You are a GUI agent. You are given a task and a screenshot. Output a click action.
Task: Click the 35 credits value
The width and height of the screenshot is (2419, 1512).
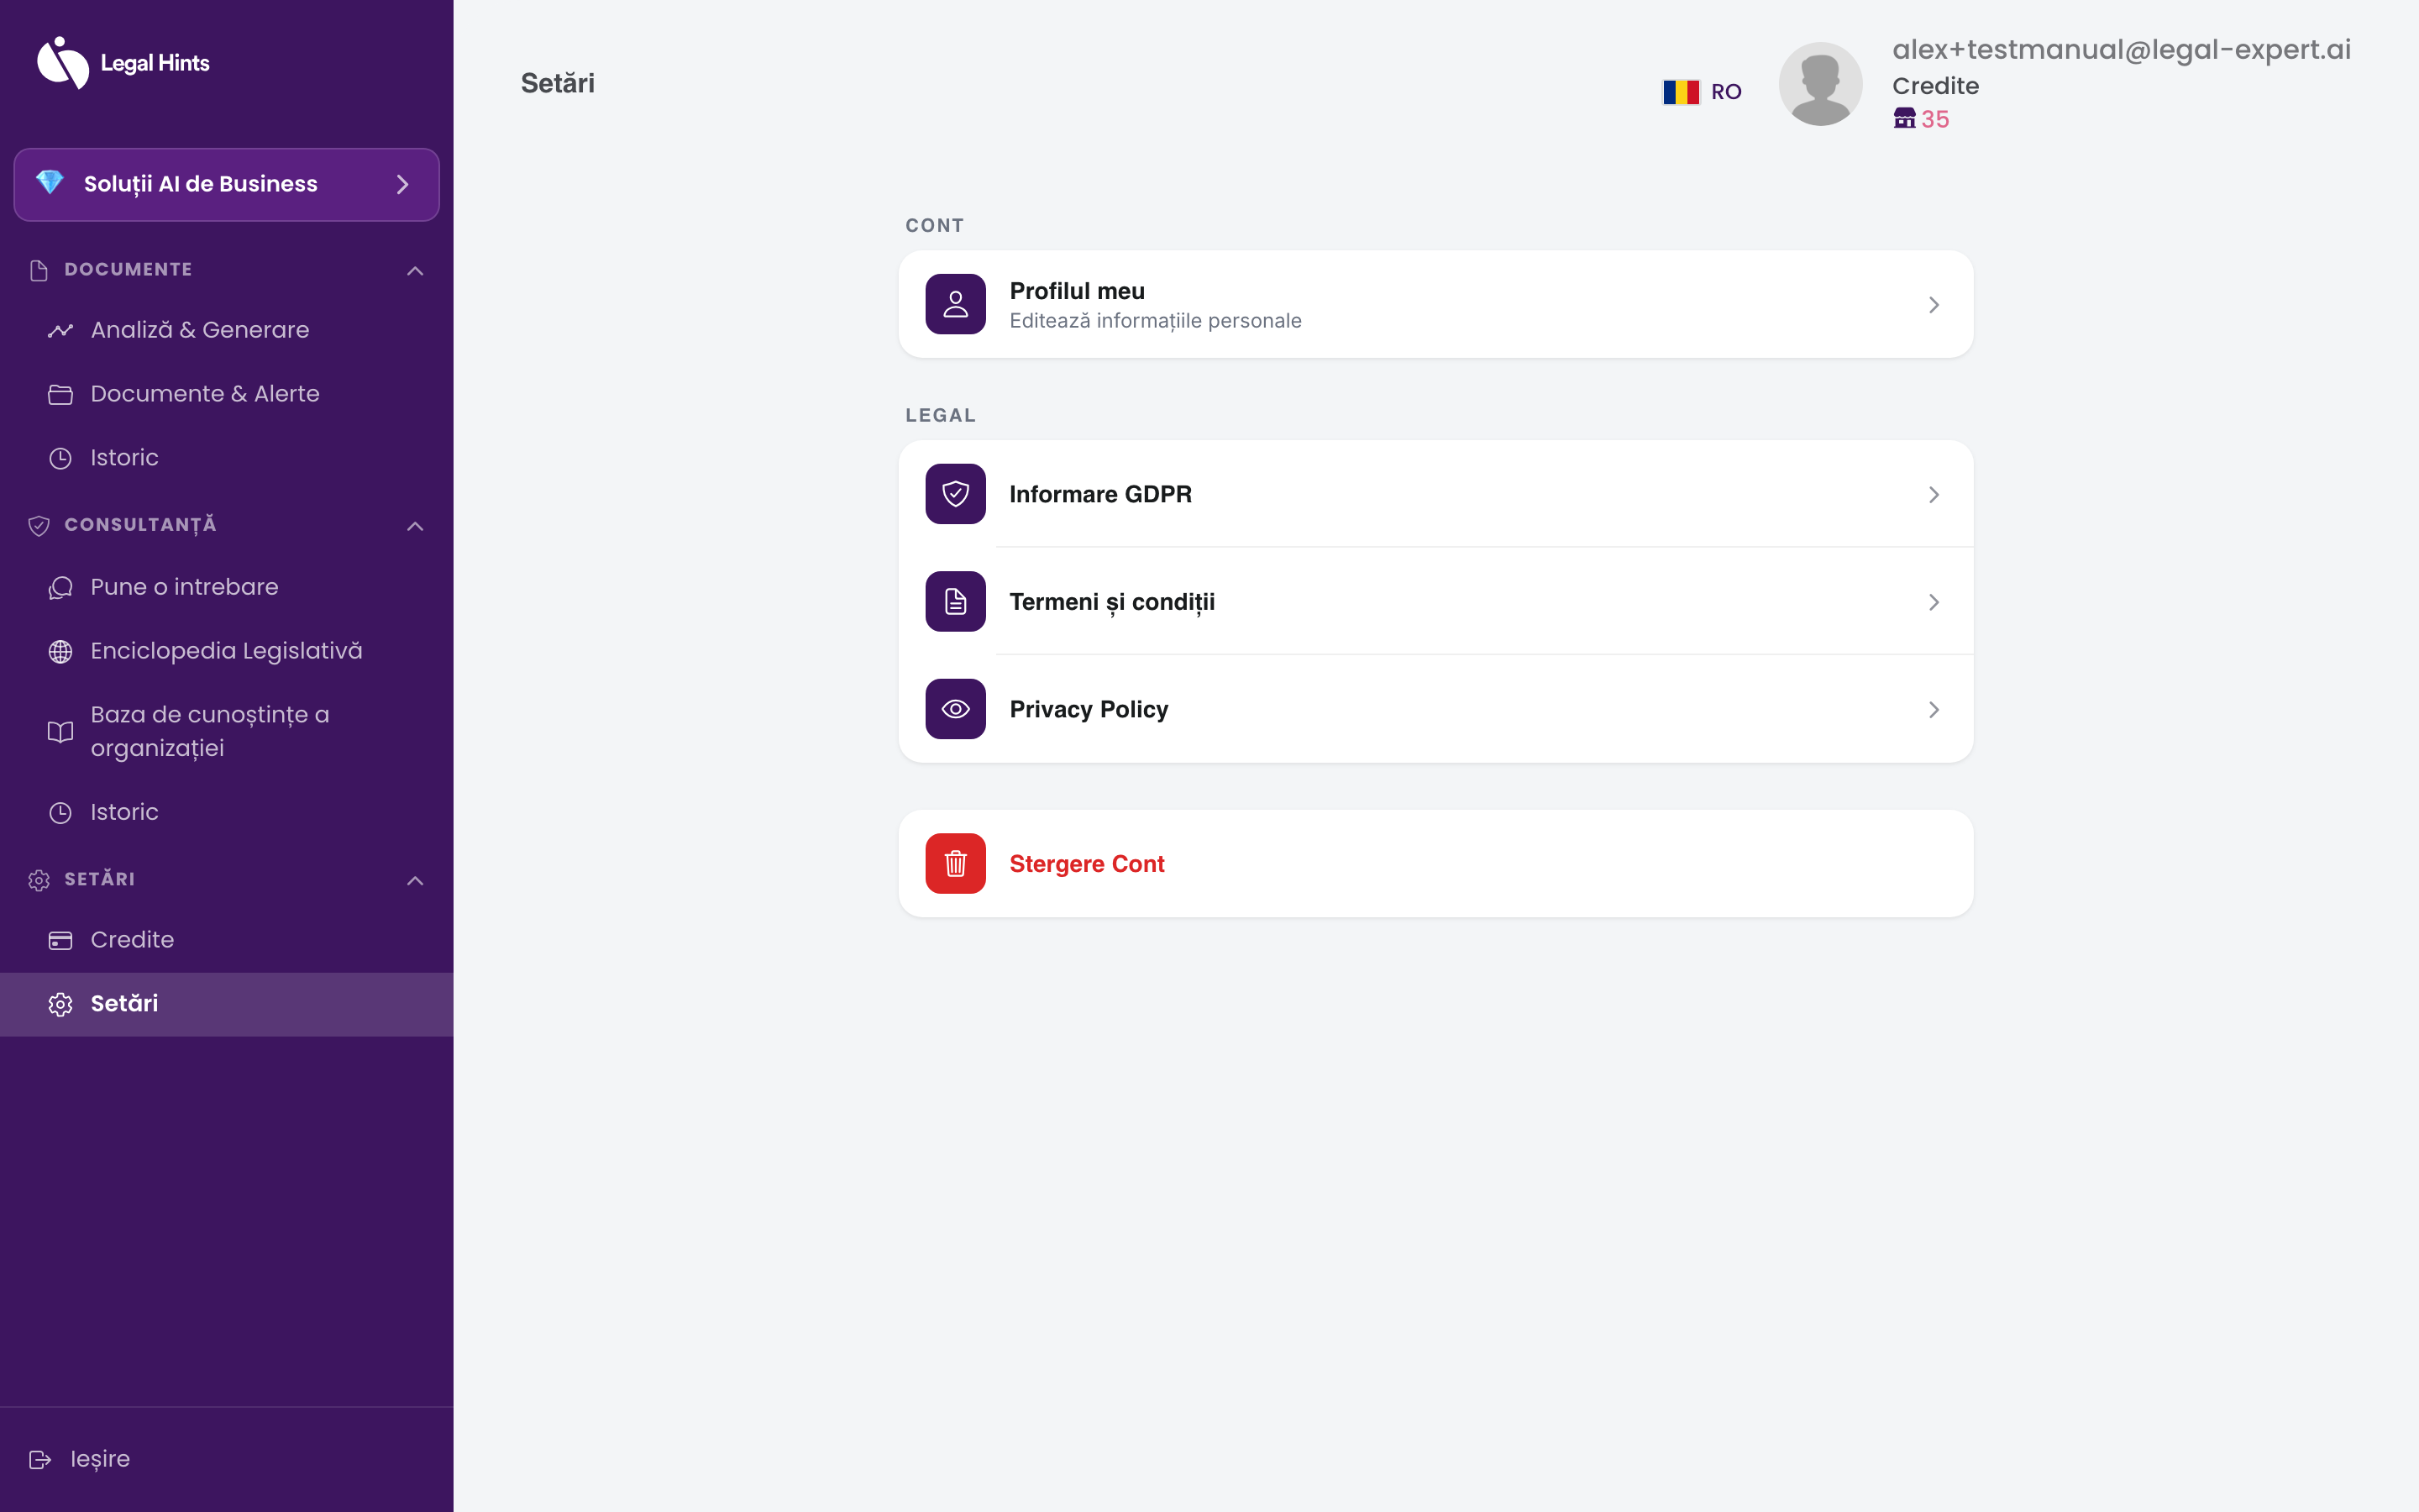coord(1935,119)
